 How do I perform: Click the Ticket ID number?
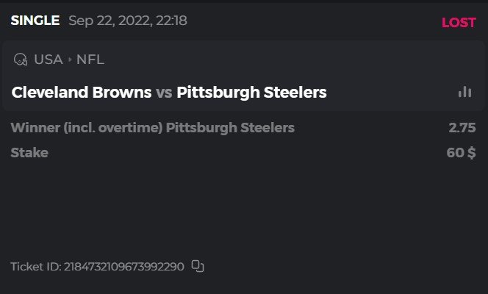124,266
